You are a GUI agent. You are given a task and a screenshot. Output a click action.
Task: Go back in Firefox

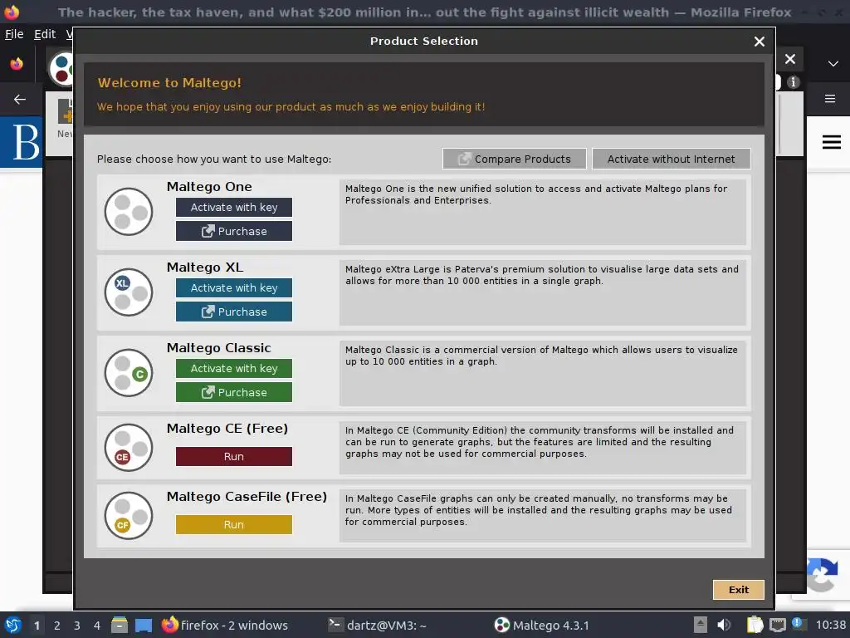pos(20,100)
